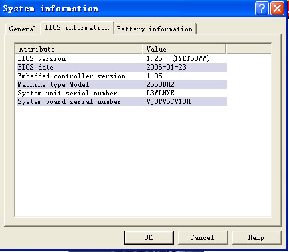Select the Machine type-Model row
Screen dimensions: 289x252
pos(122,84)
